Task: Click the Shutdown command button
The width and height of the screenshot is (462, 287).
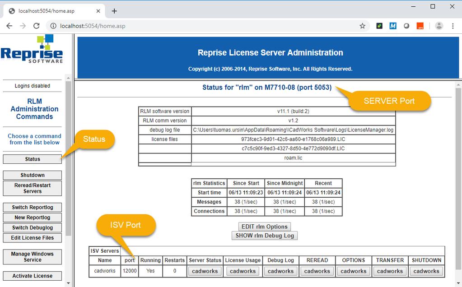Action: tap(33, 175)
